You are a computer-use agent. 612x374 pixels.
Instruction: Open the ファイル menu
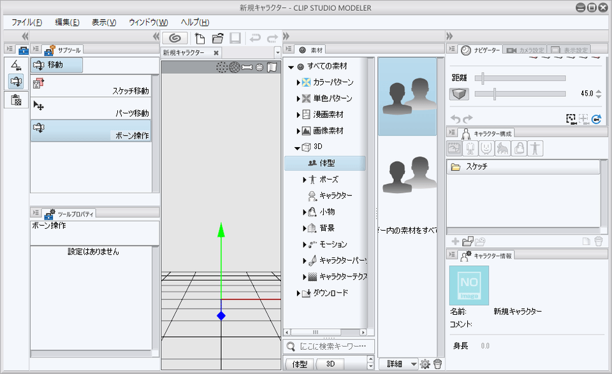(x=26, y=22)
